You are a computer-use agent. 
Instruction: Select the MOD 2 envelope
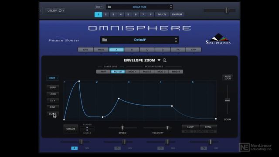click(x=147, y=72)
